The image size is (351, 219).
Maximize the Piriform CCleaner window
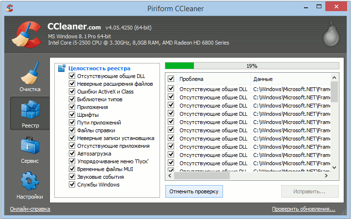point(319,7)
